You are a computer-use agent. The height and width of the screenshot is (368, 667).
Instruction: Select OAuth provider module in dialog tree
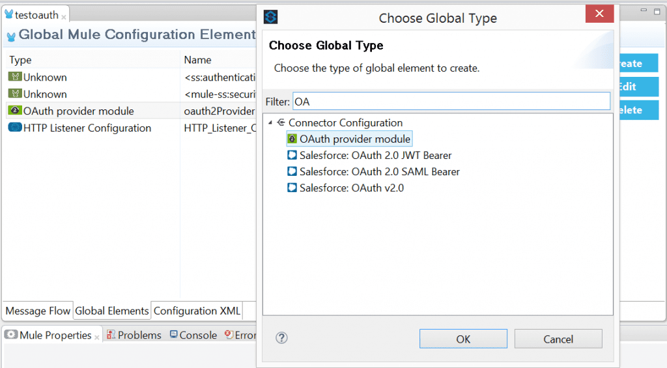click(349, 139)
